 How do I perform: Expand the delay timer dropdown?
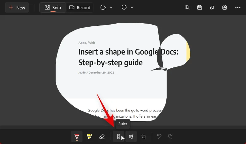point(127,8)
